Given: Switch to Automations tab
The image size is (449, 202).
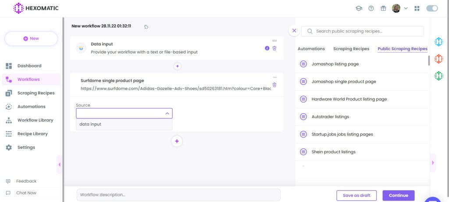Looking at the screenshot, I should pos(311,49).
